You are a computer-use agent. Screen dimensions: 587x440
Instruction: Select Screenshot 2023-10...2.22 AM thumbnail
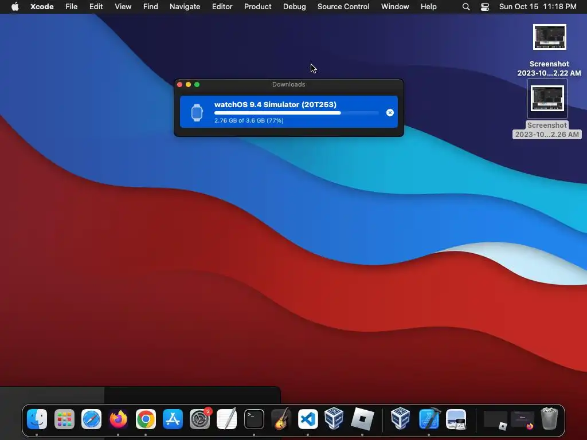click(550, 37)
